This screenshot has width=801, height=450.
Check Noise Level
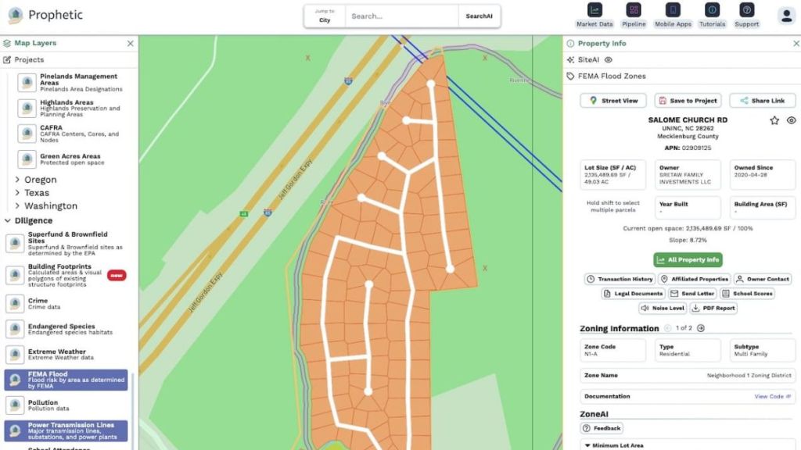pyautogui.click(x=663, y=308)
